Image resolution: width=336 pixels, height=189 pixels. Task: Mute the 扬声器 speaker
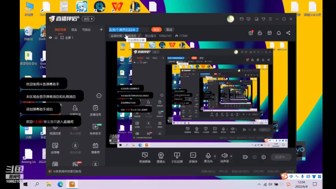coord(224,157)
